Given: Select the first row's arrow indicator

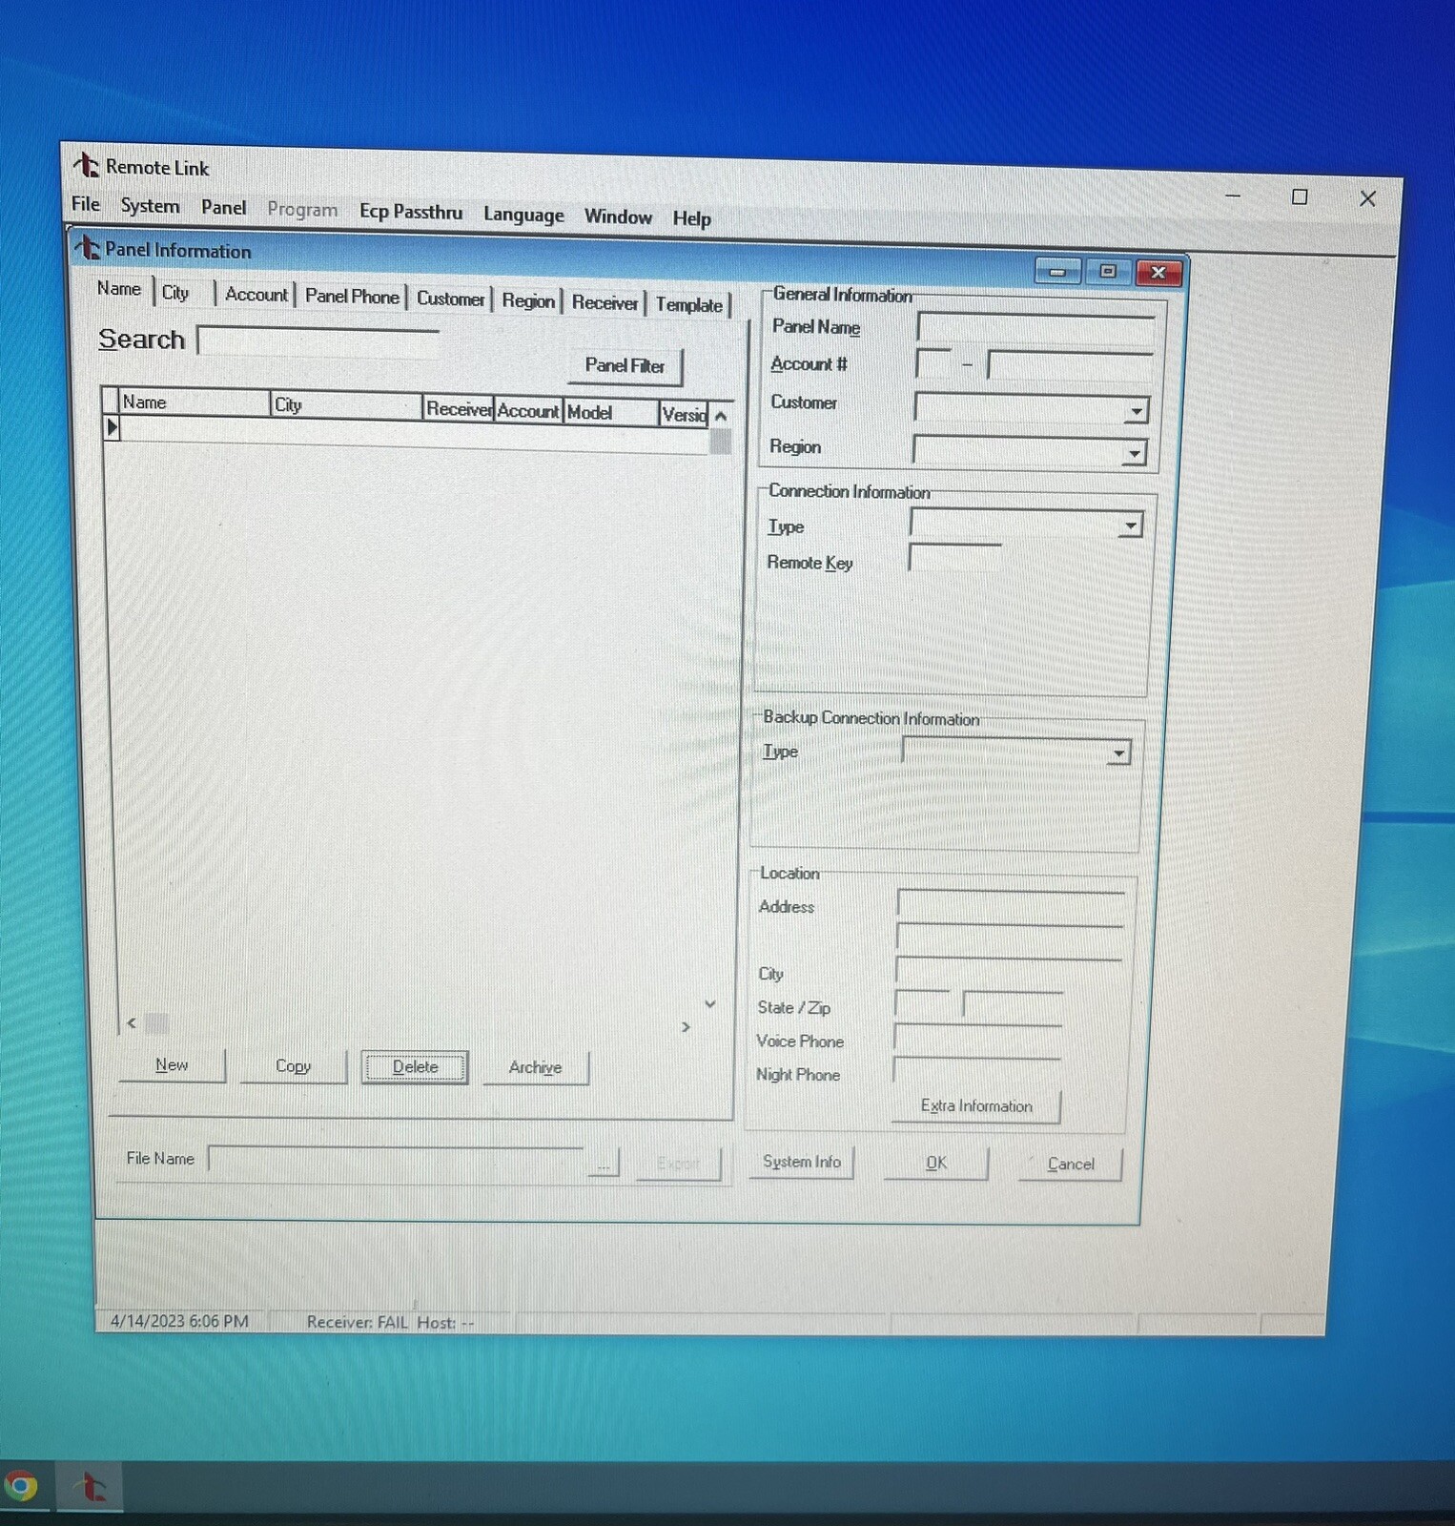Looking at the screenshot, I should (x=112, y=427).
